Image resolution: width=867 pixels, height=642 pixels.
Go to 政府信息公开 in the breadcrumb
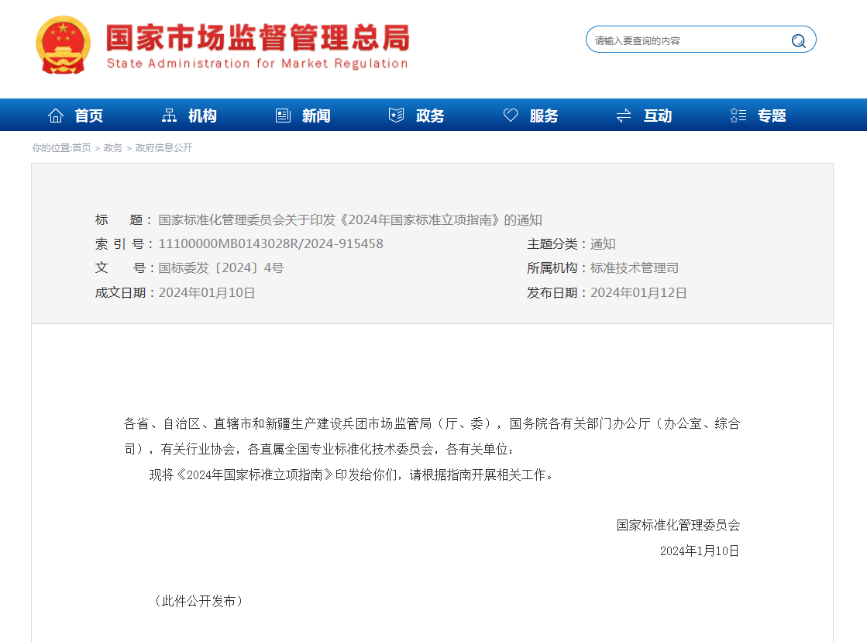pos(163,148)
